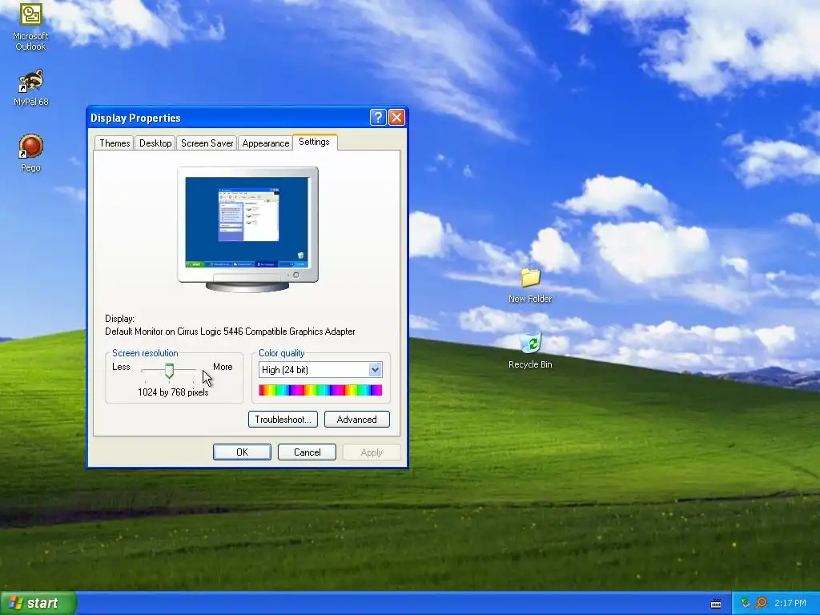Open the Start menu
This screenshot has height=615, width=820.
38,603
